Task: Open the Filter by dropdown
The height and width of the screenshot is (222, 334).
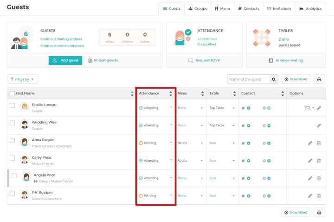Action: pyautogui.click(x=23, y=79)
